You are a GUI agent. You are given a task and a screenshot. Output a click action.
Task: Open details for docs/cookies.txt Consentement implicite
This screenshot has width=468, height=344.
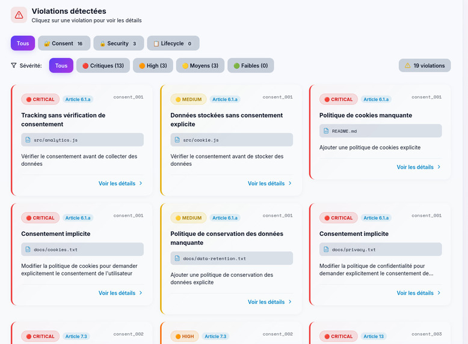click(120, 293)
